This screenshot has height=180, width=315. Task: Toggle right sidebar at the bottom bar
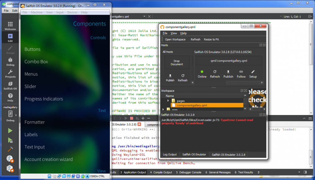tap(305, 172)
